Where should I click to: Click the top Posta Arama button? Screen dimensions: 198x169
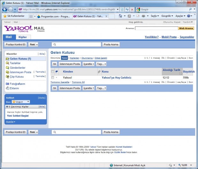[111, 45]
